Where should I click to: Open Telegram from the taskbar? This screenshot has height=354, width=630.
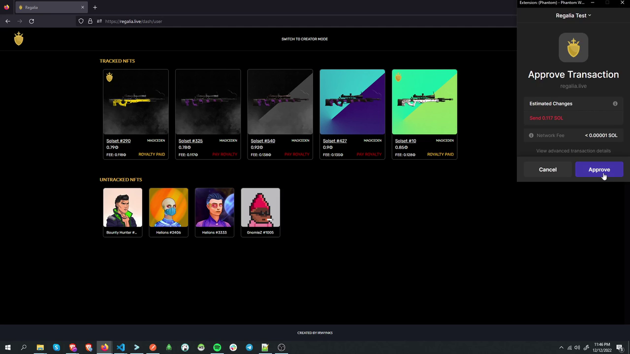pyautogui.click(x=249, y=348)
